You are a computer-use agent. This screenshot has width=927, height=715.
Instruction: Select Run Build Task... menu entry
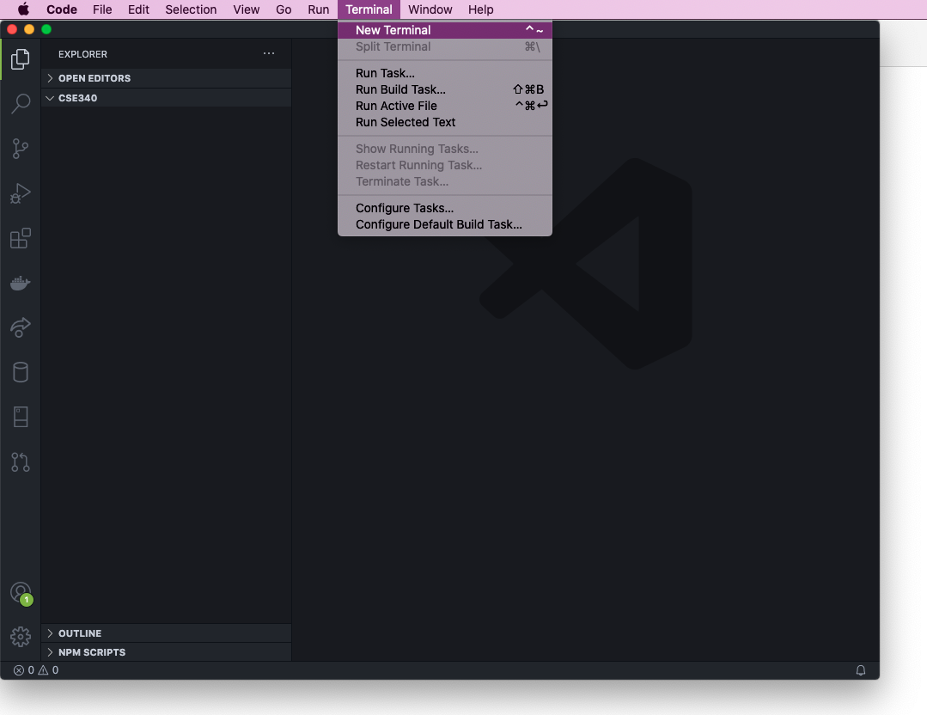click(444, 89)
